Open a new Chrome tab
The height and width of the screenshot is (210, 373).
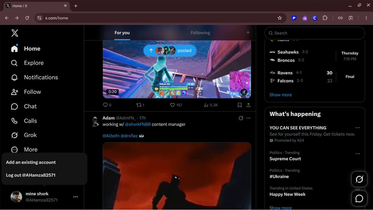[76, 6]
